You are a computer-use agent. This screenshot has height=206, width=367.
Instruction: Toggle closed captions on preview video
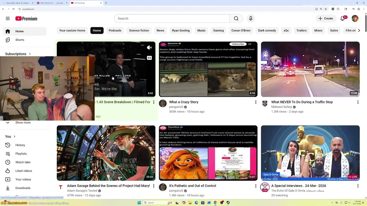[149, 58]
